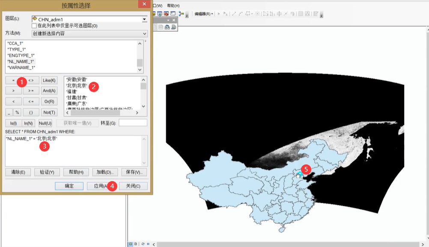Select field "ENGTYPE_1" in field list
Viewport: 429px width, 247px height.
click(x=21, y=55)
